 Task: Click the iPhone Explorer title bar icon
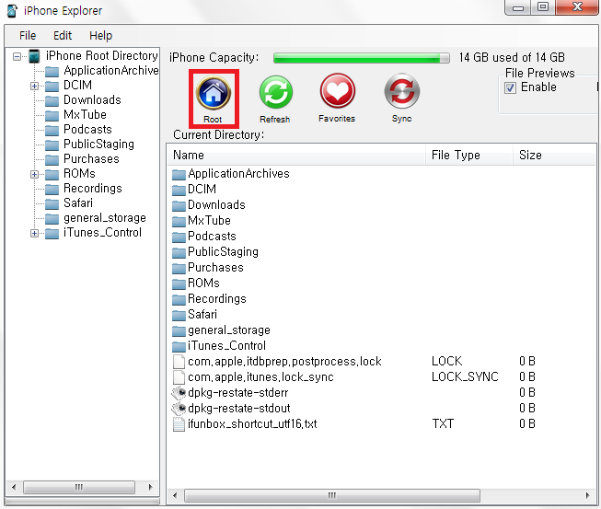pos(12,11)
